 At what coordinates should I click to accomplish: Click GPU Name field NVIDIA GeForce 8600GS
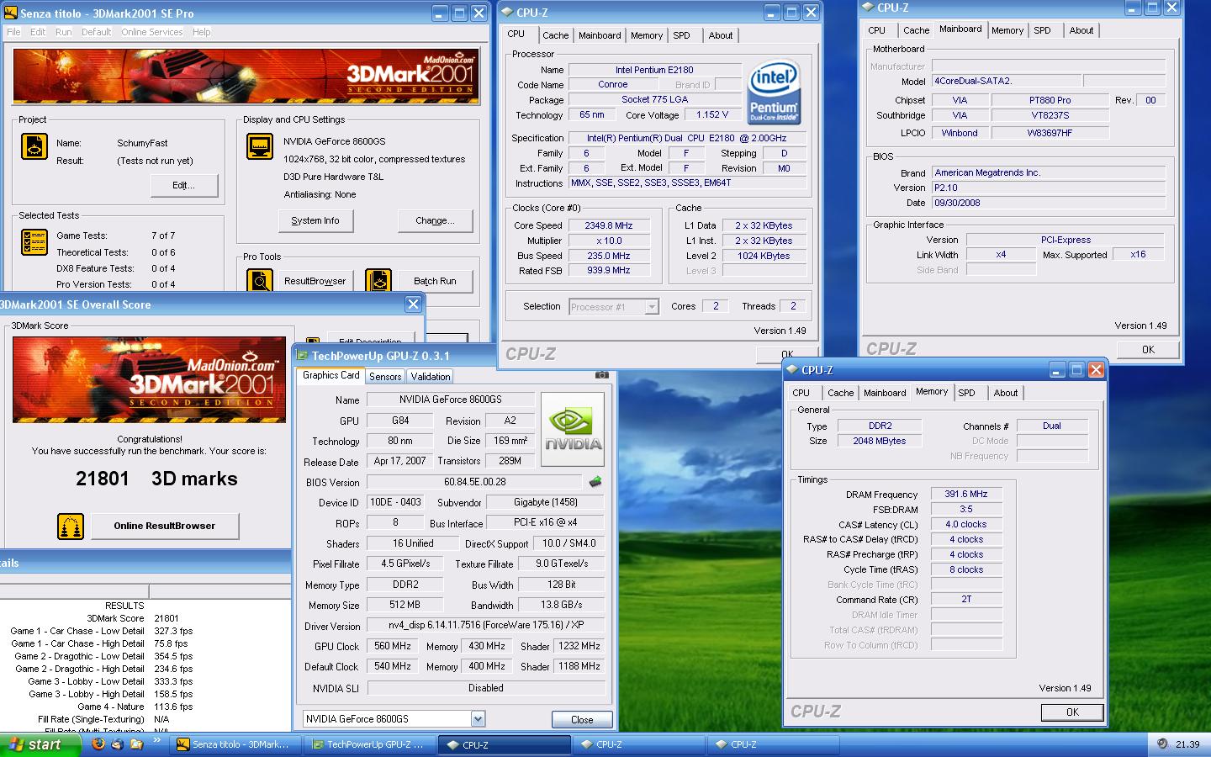tap(451, 400)
